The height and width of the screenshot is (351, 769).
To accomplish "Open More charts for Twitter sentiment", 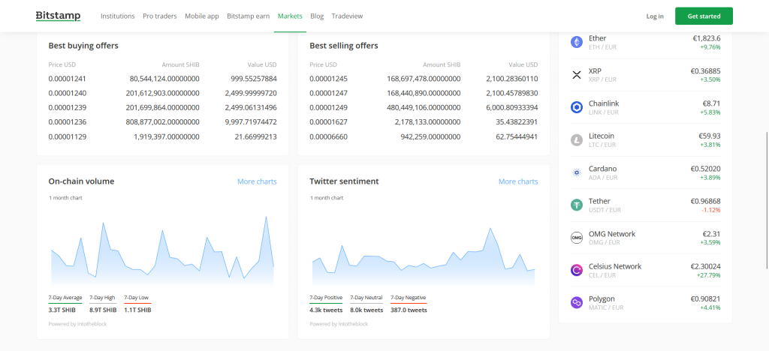I will click(518, 181).
